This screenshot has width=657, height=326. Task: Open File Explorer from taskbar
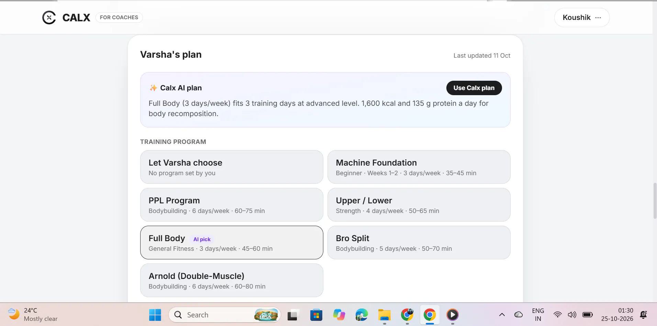click(385, 315)
